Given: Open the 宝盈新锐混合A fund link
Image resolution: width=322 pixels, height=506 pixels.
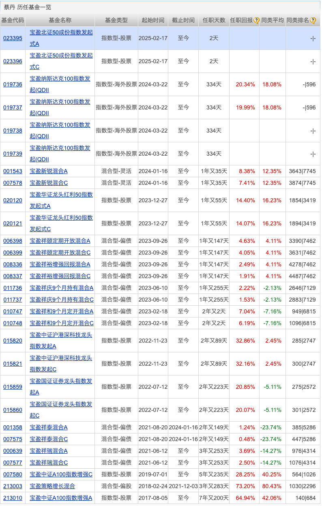Looking at the screenshot, I should [x=49, y=171].
